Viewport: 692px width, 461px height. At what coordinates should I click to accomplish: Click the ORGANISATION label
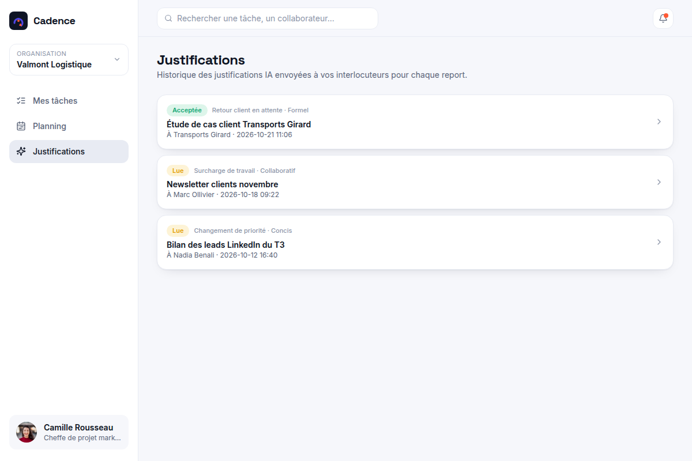pos(42,54)
